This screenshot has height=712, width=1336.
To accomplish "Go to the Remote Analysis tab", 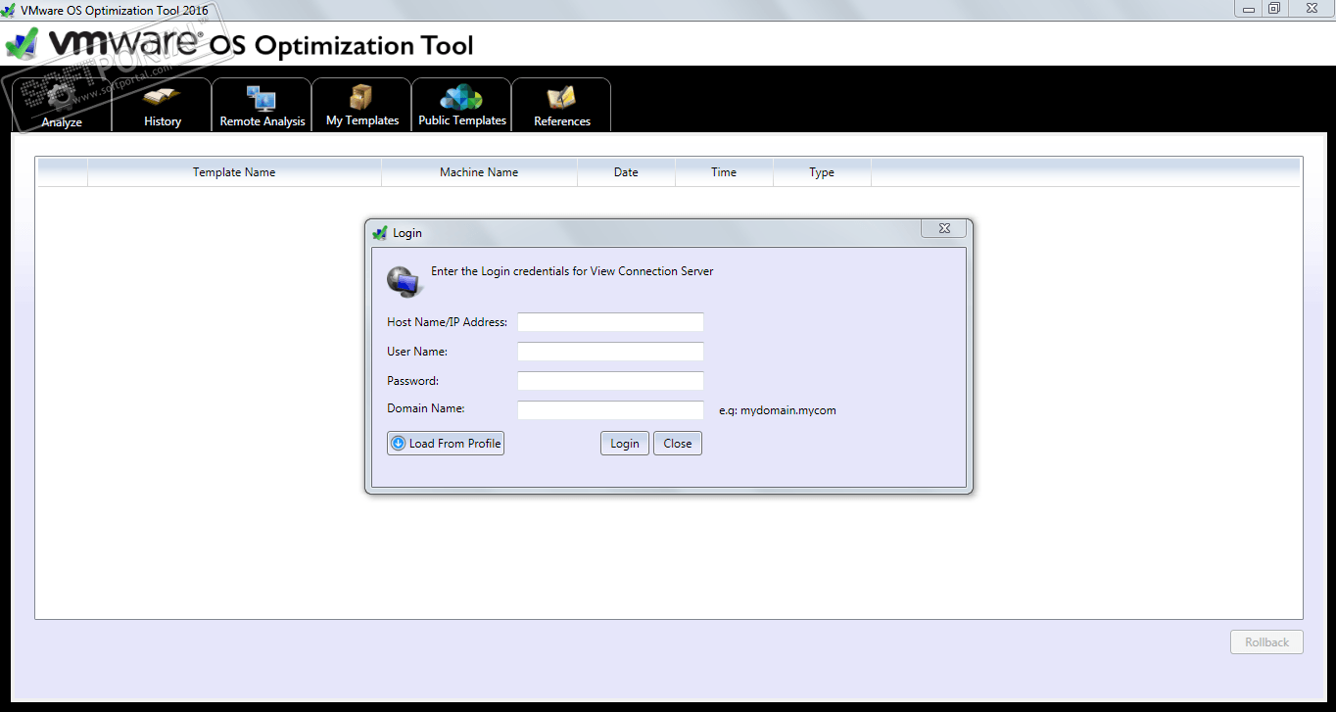I will coord(262,105).
